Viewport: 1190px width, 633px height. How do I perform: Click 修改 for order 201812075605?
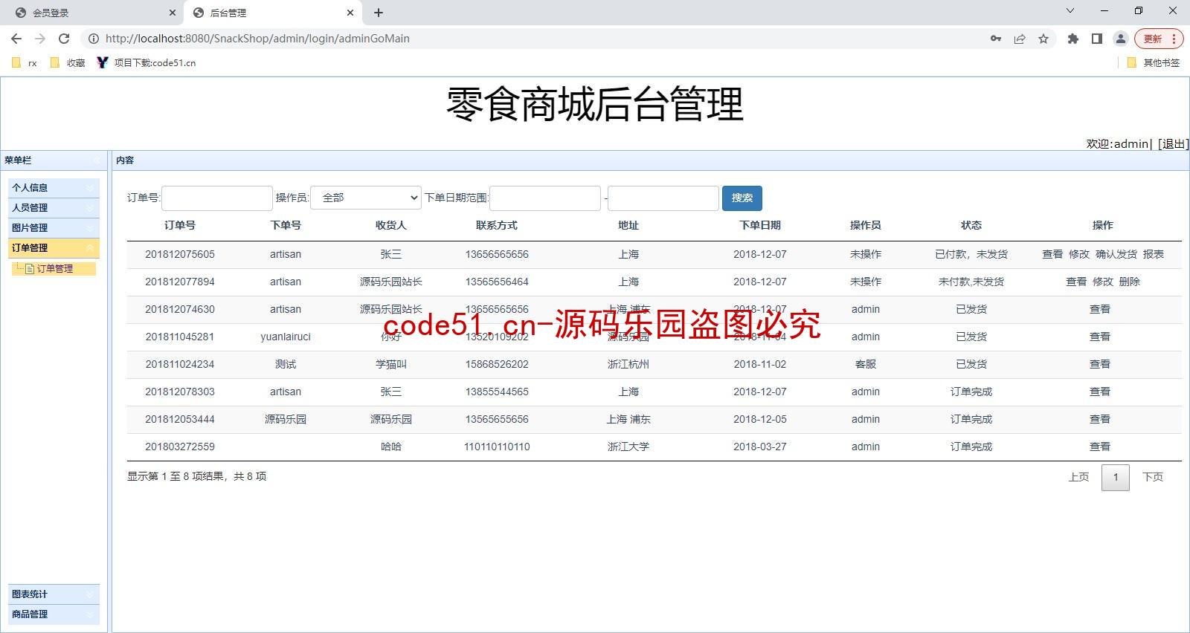(1079, 254)
